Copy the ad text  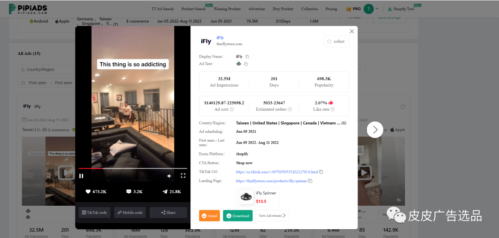click(x=246, y=64)
